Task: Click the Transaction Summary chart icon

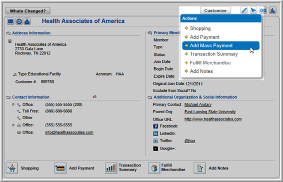Action: [x=111, y=168]
